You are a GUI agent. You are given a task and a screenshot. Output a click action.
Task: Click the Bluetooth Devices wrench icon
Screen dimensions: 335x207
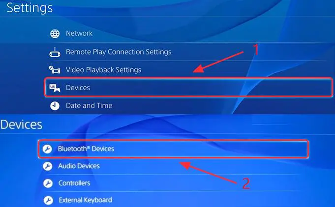(47, 149)
